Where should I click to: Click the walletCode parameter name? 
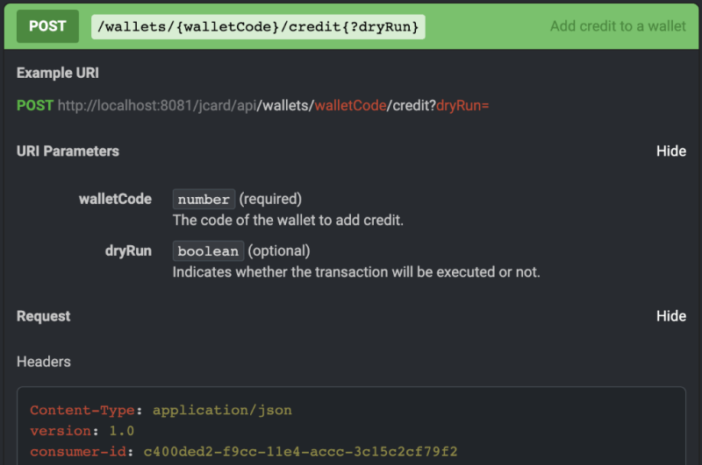click(x=115, y=199)
